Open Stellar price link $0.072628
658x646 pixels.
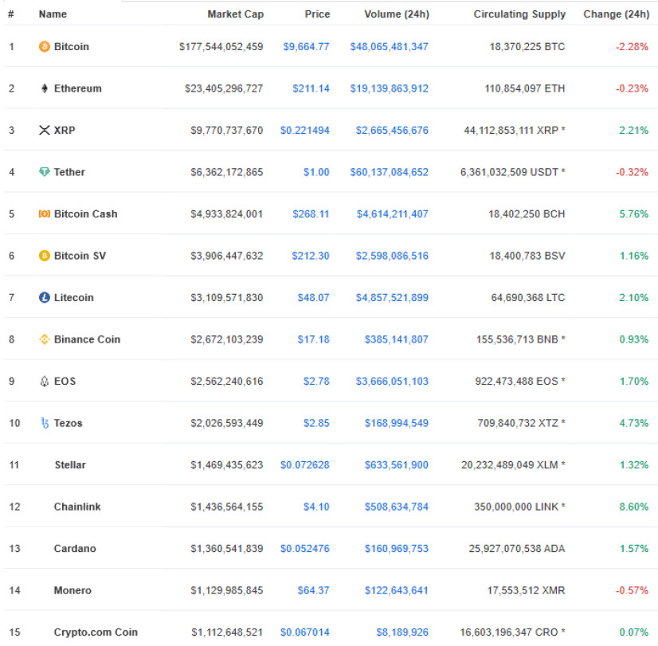(304, 464)
